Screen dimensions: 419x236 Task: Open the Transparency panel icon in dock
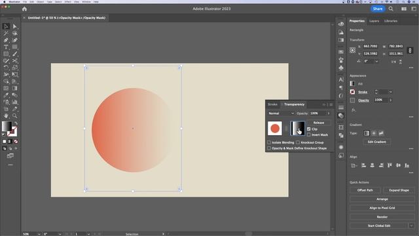(x=341, y=116)
